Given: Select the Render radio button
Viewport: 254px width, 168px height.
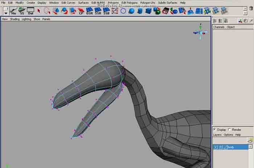Looking at the screenshot, I should point(229,130).
